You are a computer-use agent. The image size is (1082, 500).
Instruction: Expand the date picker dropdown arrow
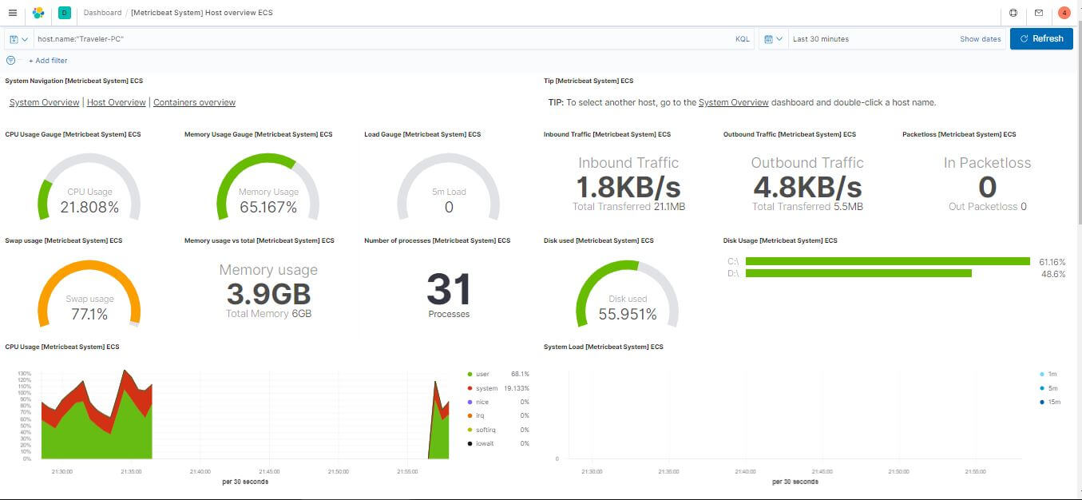[x=781, y=38]
